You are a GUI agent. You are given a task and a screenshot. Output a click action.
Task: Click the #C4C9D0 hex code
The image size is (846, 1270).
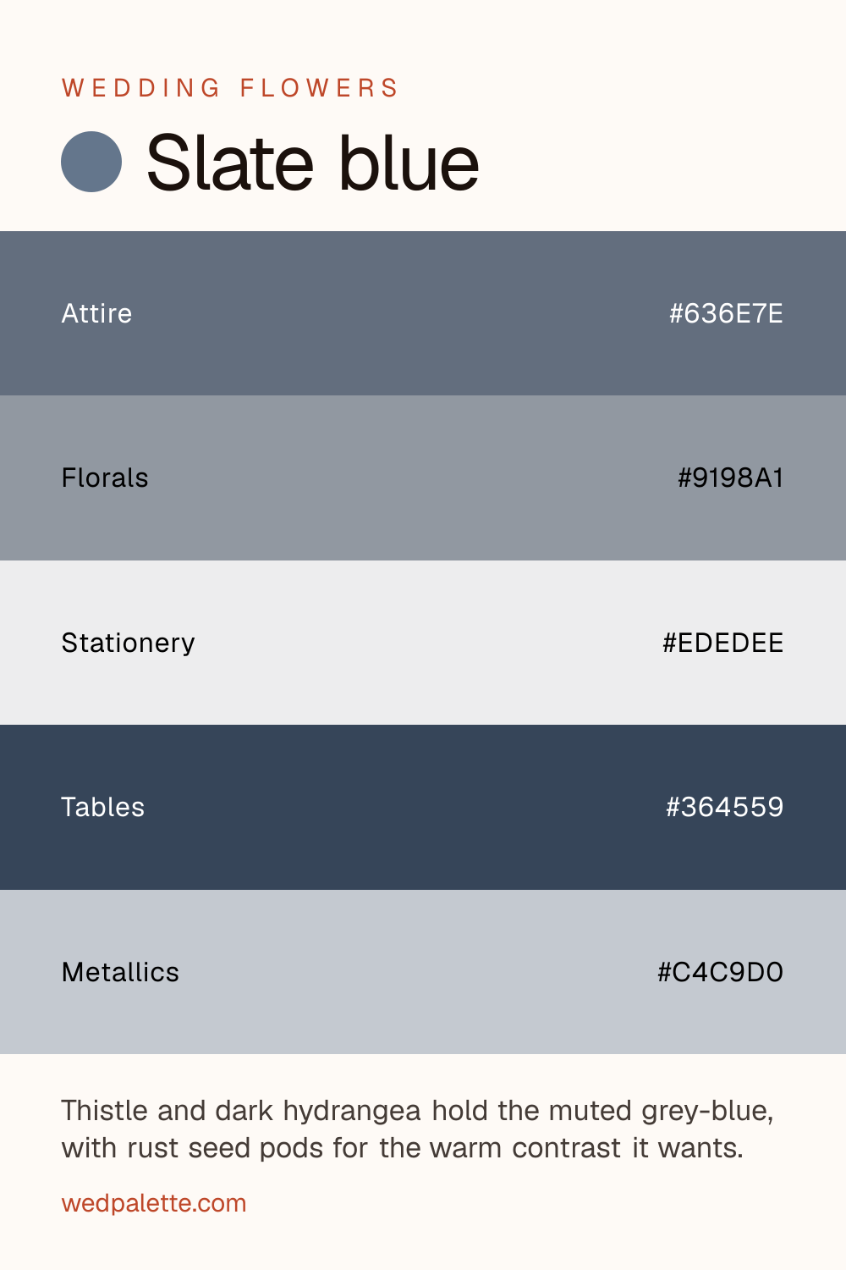(x=720, y=972)
